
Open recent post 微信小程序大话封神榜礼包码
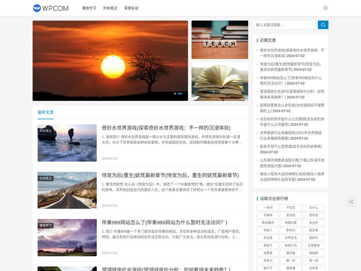coord(292,177)
